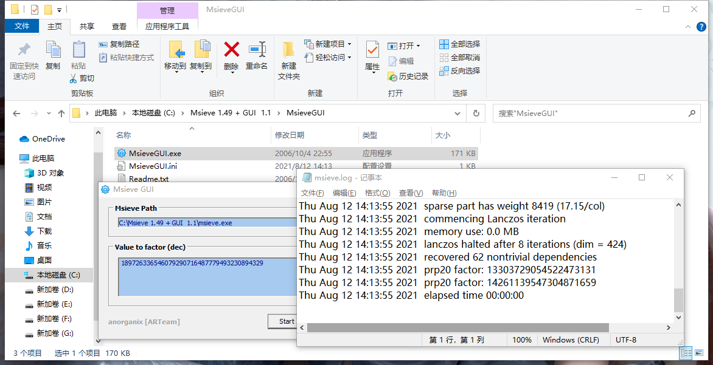Click History (历史记录) in the ribbon

408,77
